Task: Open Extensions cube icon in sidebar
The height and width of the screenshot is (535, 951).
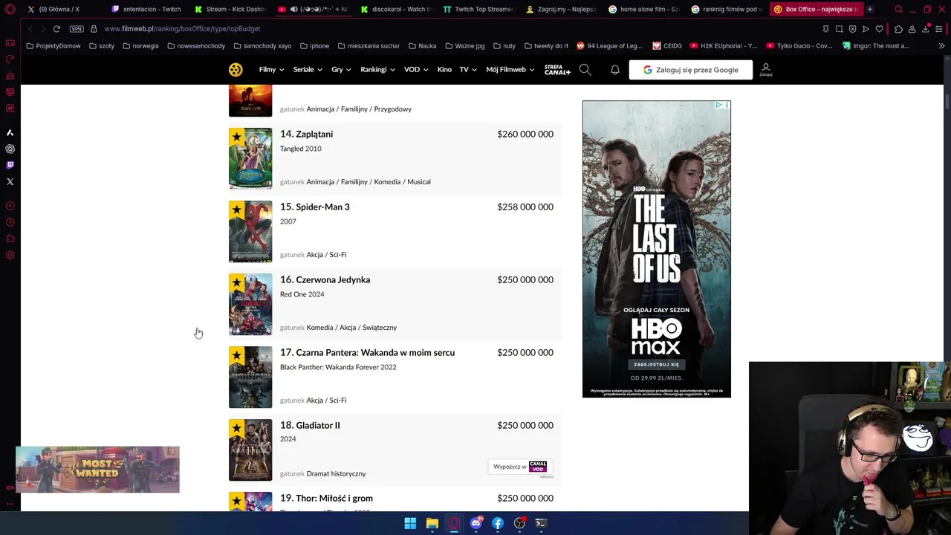Action: pos(10,239)
